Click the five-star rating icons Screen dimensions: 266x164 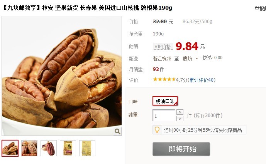pyautogui.click(x=164, y=79)
